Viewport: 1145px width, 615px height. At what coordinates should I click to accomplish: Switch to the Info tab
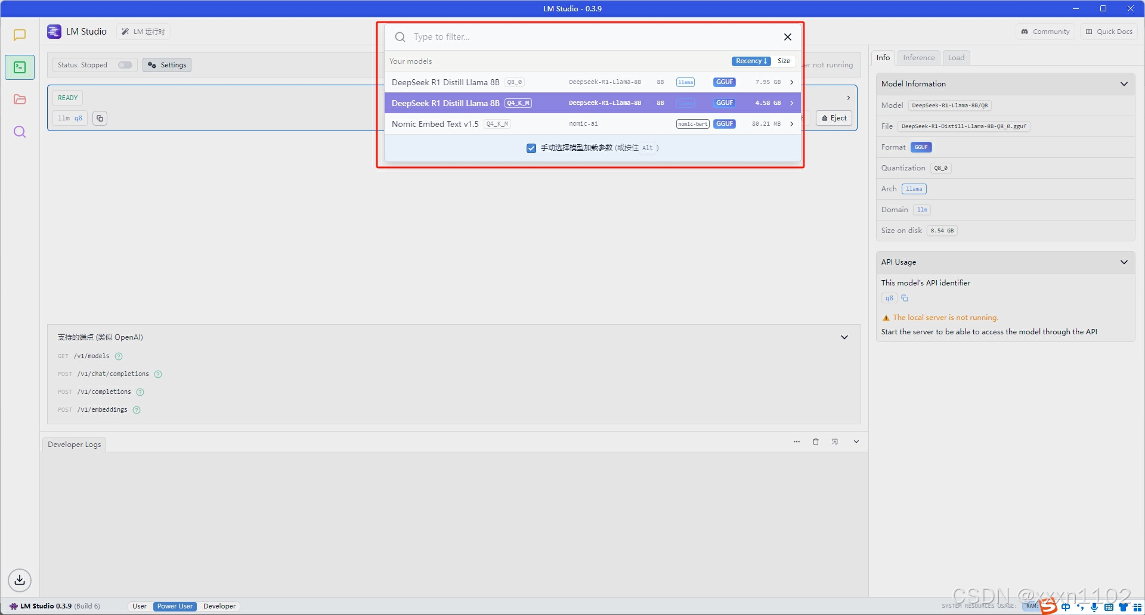(883, 58)
